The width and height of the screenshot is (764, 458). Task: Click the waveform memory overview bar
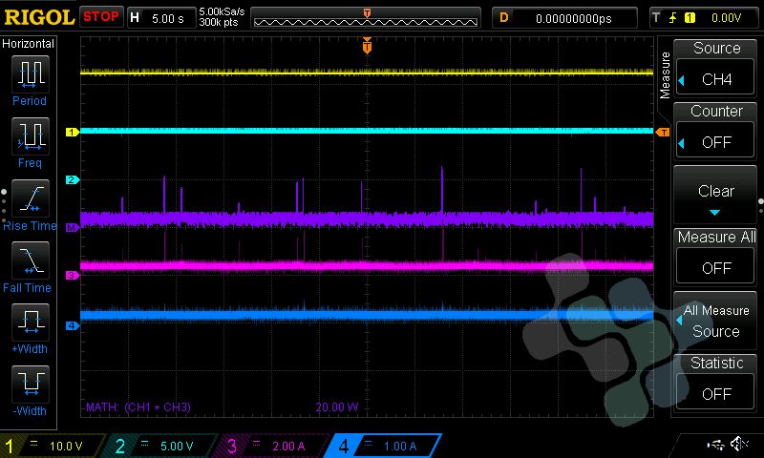click(366, 18)
